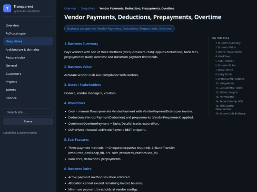Click the 4. Workflows heading
The image size is (257, 192).
(74, 103)
